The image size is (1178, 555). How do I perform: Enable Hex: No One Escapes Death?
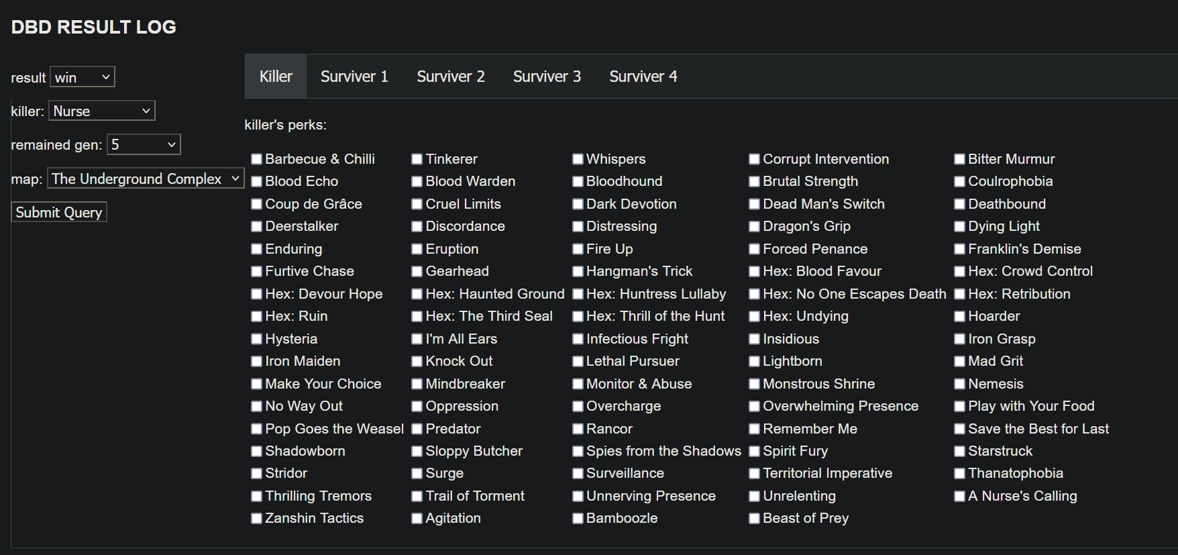[754, 294]
